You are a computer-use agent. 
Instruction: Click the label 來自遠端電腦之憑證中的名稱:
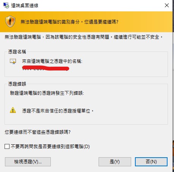tap(52, 61)
